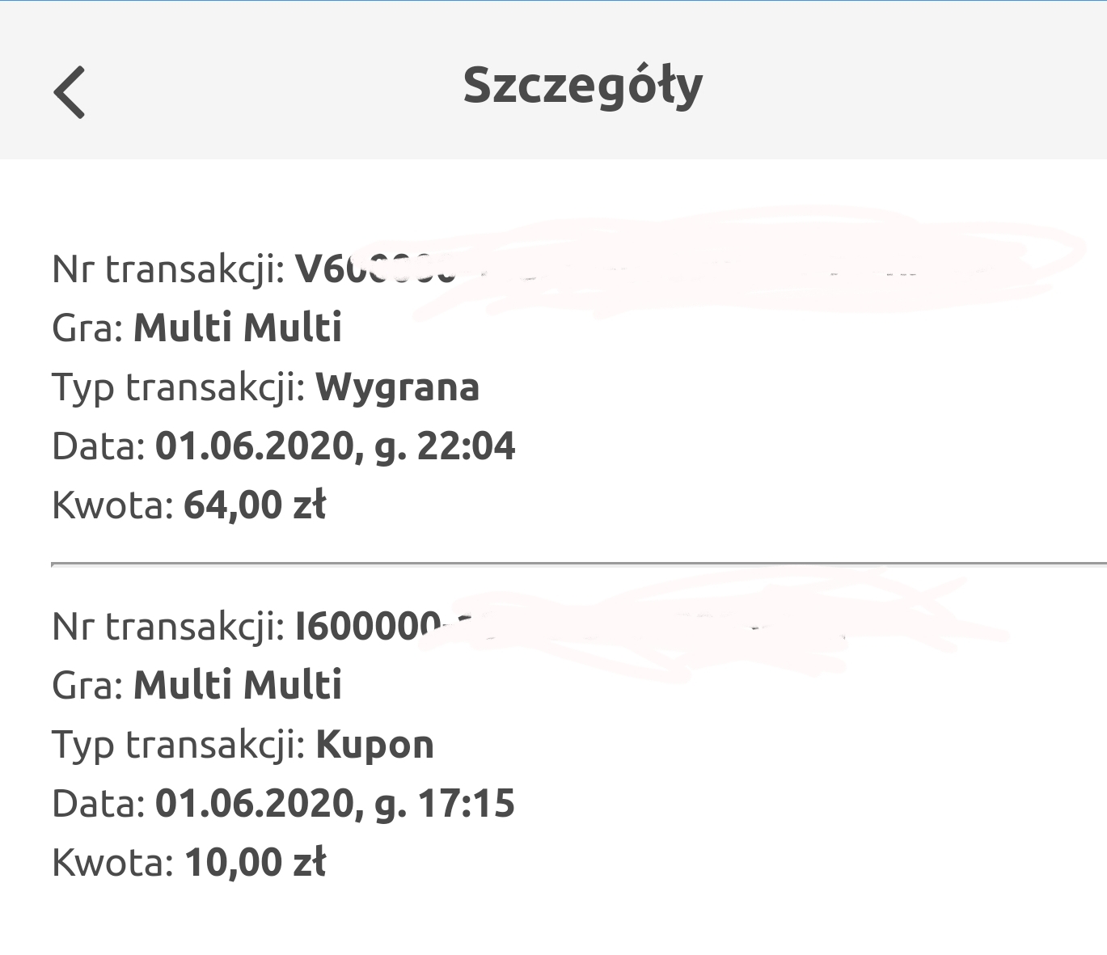This screenshot has width=1107, height=955.
Task: Select the Kupon transaction type value
Action: (374, 745)
